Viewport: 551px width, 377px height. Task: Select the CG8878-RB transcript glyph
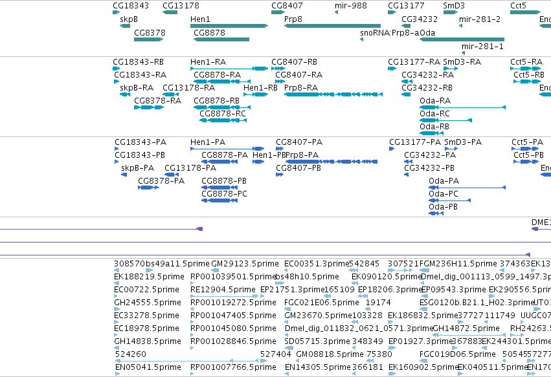point(222,107)
